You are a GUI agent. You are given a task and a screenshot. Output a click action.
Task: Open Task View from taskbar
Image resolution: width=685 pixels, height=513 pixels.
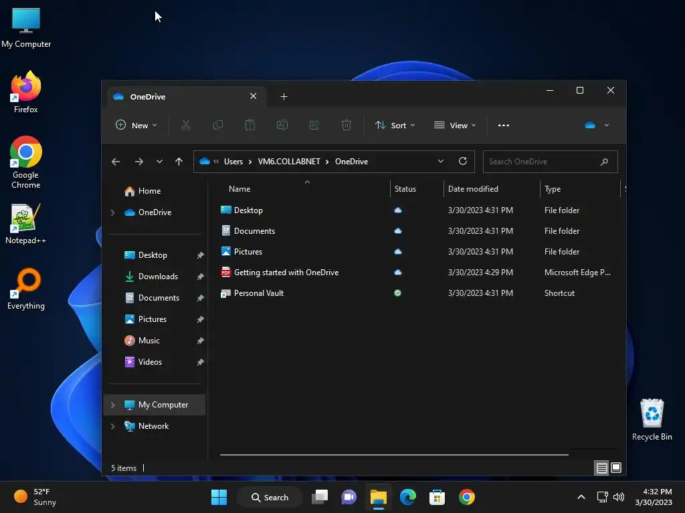(320, 497)
